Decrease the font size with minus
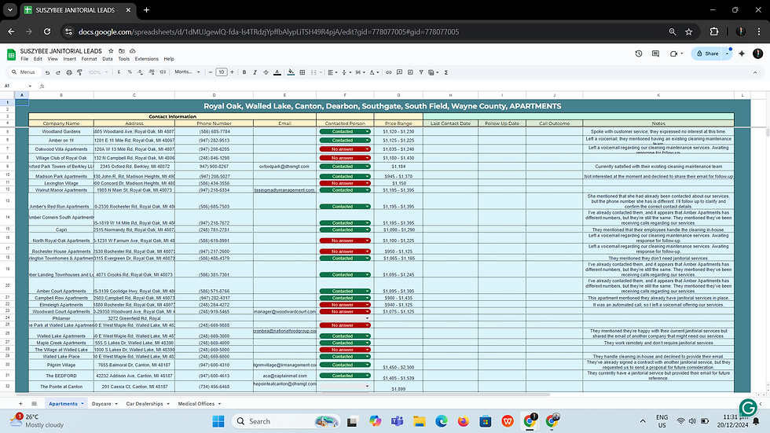 211,72
